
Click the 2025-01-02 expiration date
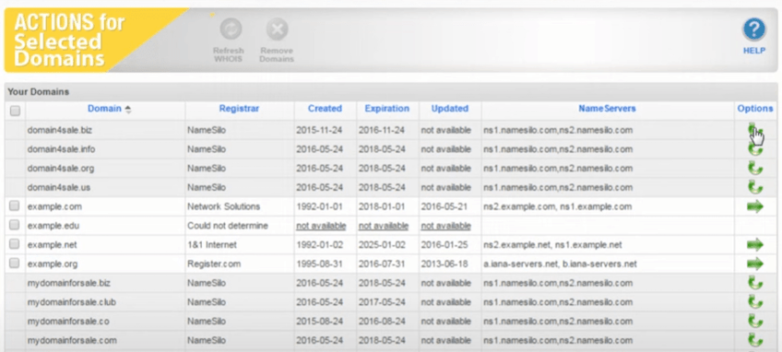pyautogui.click(x=381, y=245)
